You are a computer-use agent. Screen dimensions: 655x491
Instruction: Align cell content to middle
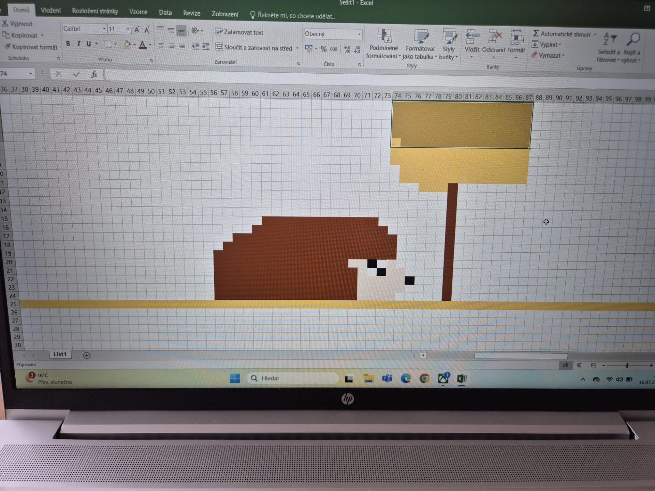[x=171, y=30]
